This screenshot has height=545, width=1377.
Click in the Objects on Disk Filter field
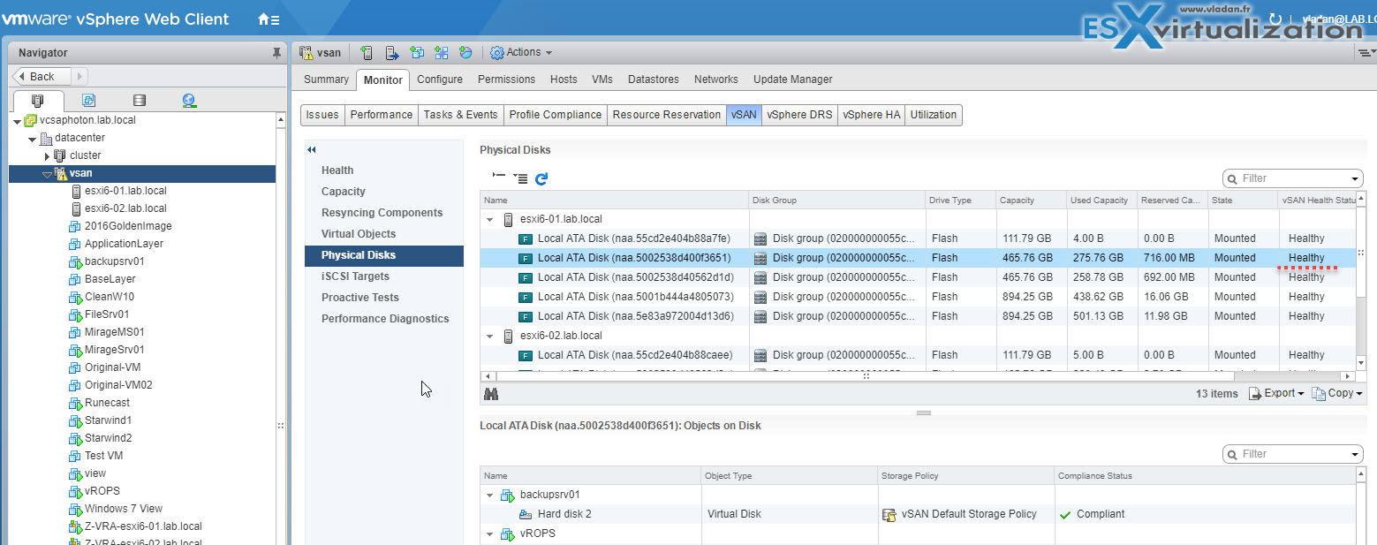tap(1293, 454)
